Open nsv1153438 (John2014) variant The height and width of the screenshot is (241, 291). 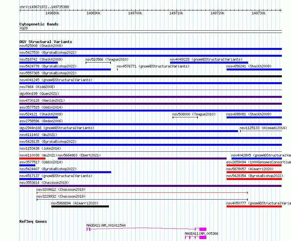(x=40, y=148)
